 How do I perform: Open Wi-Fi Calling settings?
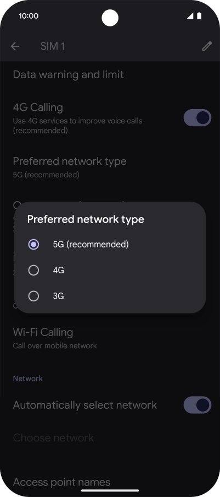click(110, 338)
